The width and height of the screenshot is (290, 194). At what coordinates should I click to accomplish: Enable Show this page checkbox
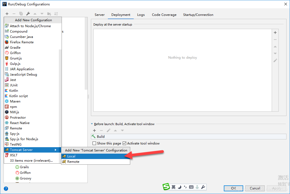point(94,143)
